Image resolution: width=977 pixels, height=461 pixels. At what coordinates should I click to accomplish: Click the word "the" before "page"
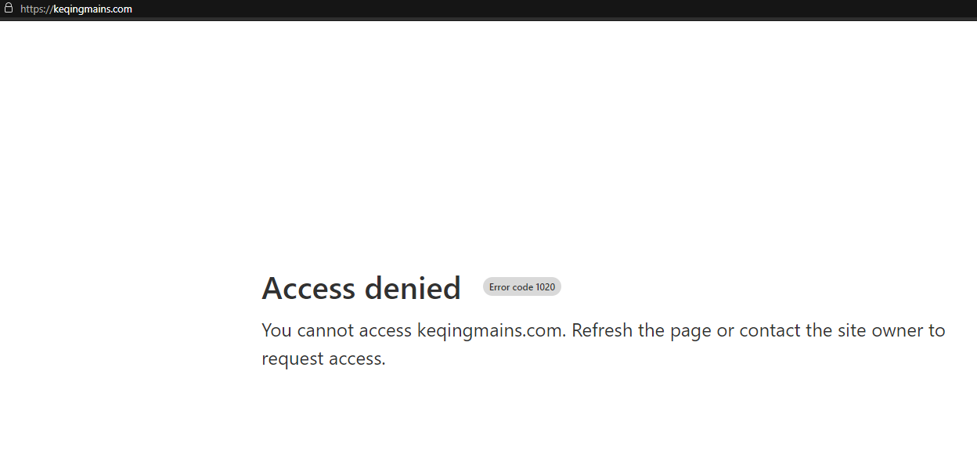pyautogui.click(x=651, y=330)
